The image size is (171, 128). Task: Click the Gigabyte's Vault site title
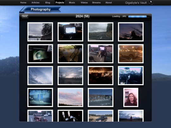[x=136, y=3]
